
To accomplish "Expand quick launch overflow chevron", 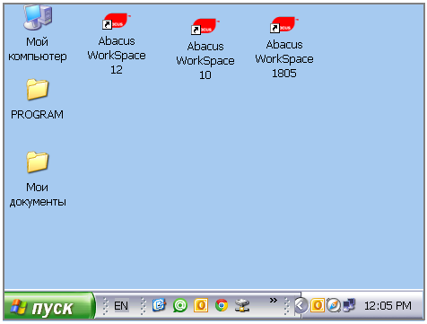I will pos(274,300).
